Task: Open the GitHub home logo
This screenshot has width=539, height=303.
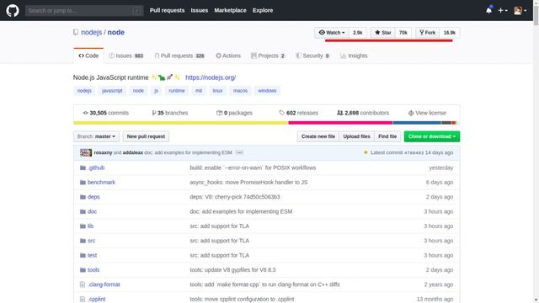Action: (13, 10)
